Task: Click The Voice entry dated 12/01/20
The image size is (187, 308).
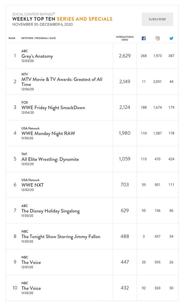Action: 31,263
